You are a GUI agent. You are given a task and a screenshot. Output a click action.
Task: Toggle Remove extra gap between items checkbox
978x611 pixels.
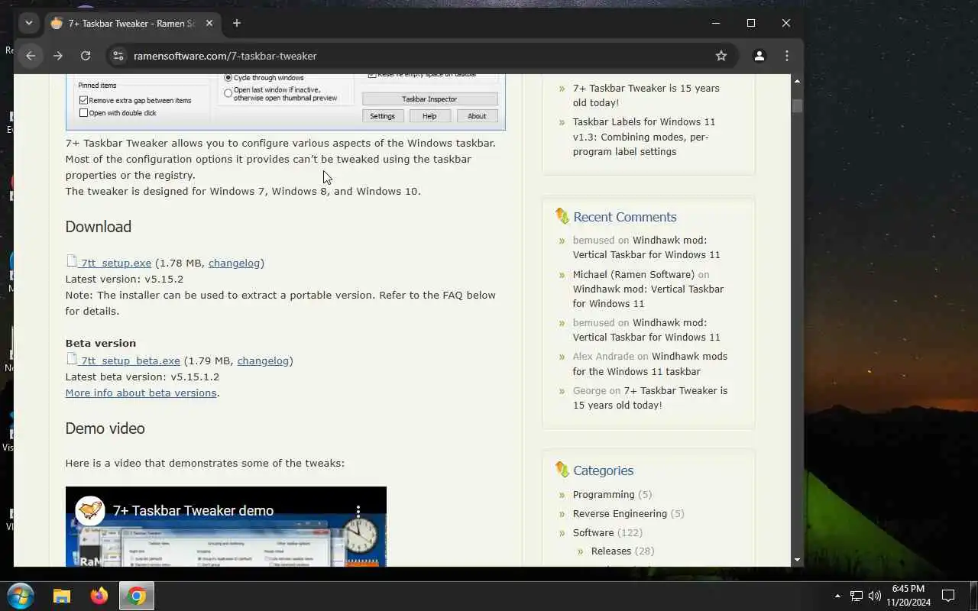click(83, 100)
